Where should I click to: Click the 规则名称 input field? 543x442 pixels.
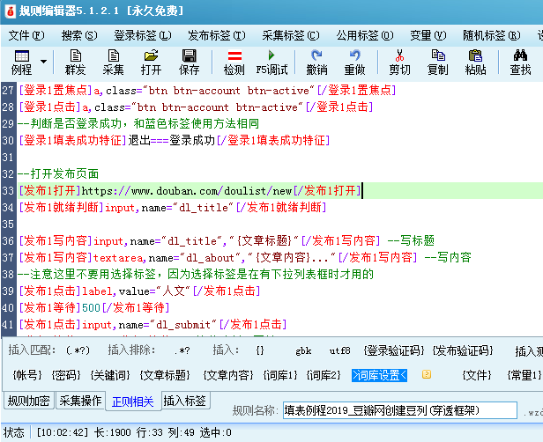pyautogui.click(x=400, y=410)
